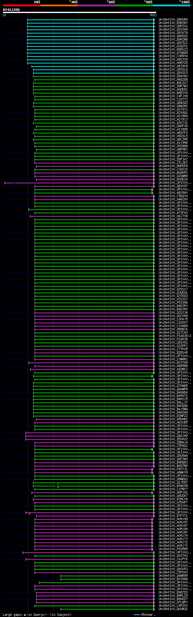Viewport: 193px width, 617px height.
Task: Click the white query ruler bar
Action: tap(79, 12)
